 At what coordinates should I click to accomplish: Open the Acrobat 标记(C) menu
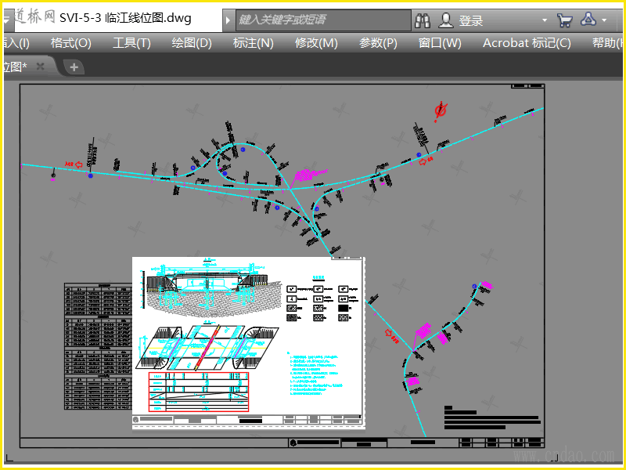527,43
